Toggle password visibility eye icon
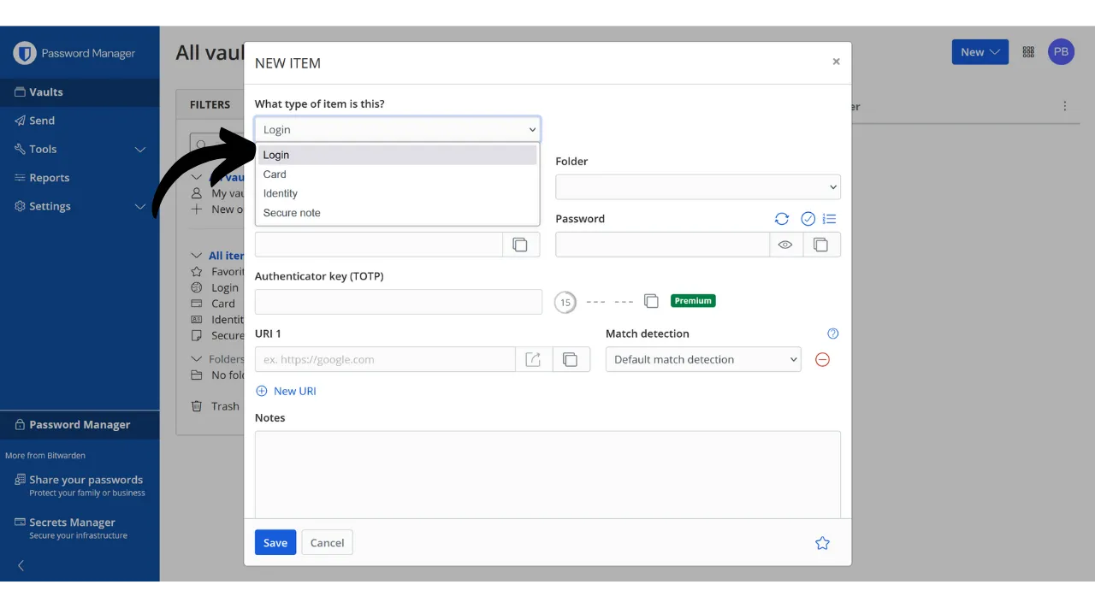 point(785,245)
